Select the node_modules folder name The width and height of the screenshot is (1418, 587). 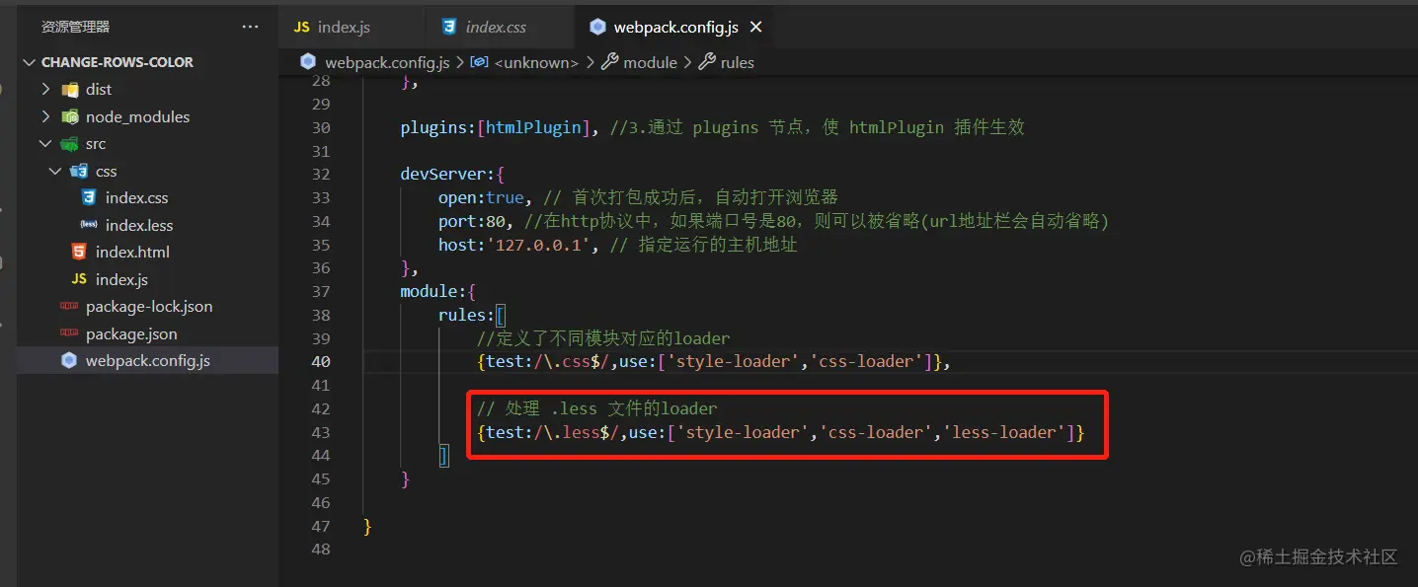click(137, 116)
